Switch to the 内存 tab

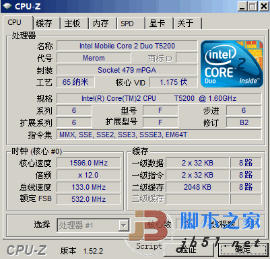[103, 24]
